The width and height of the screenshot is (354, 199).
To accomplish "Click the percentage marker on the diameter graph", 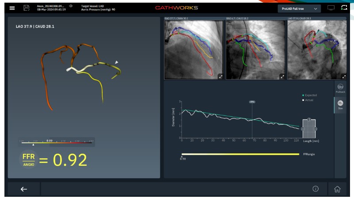I will pos(252,102).
